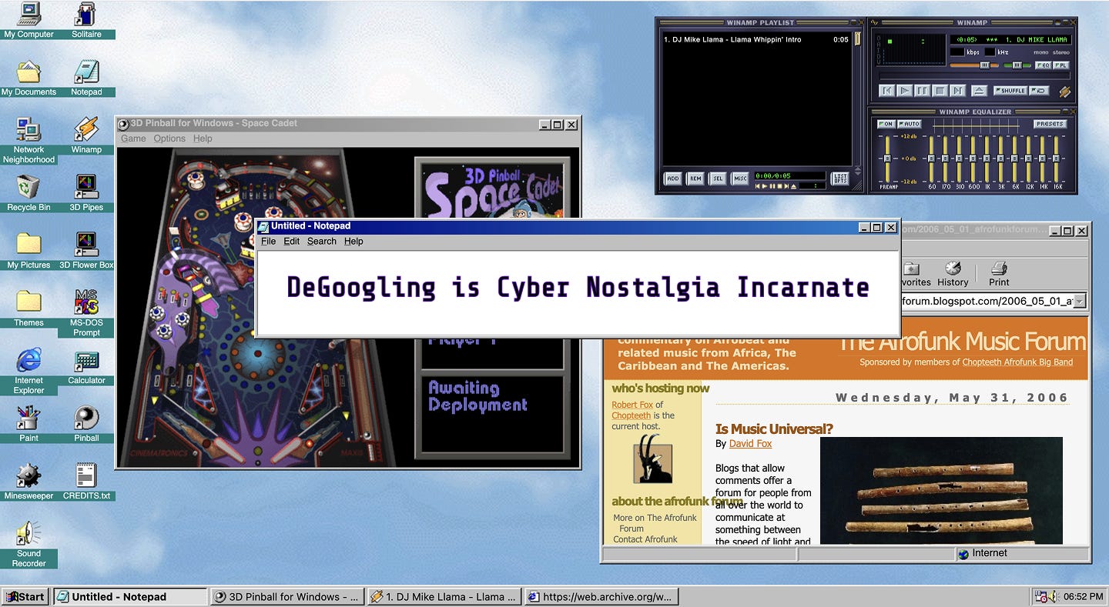Toggle the EQ window button in Winamp

tap(1044, 65)
